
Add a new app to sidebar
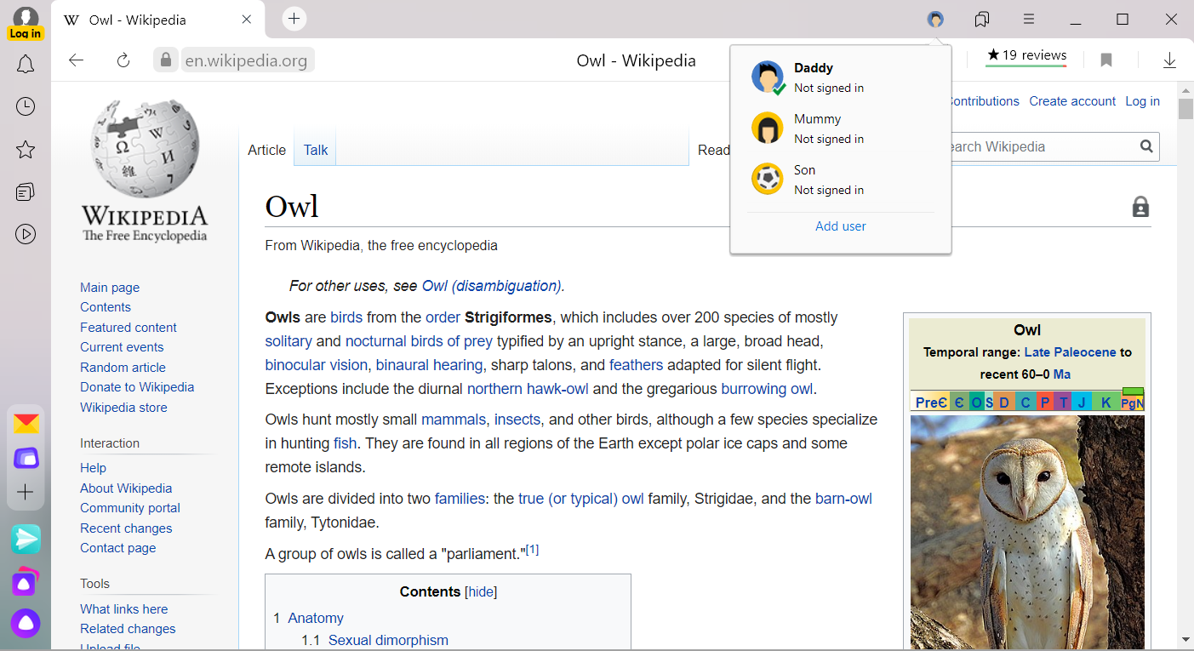26,492
